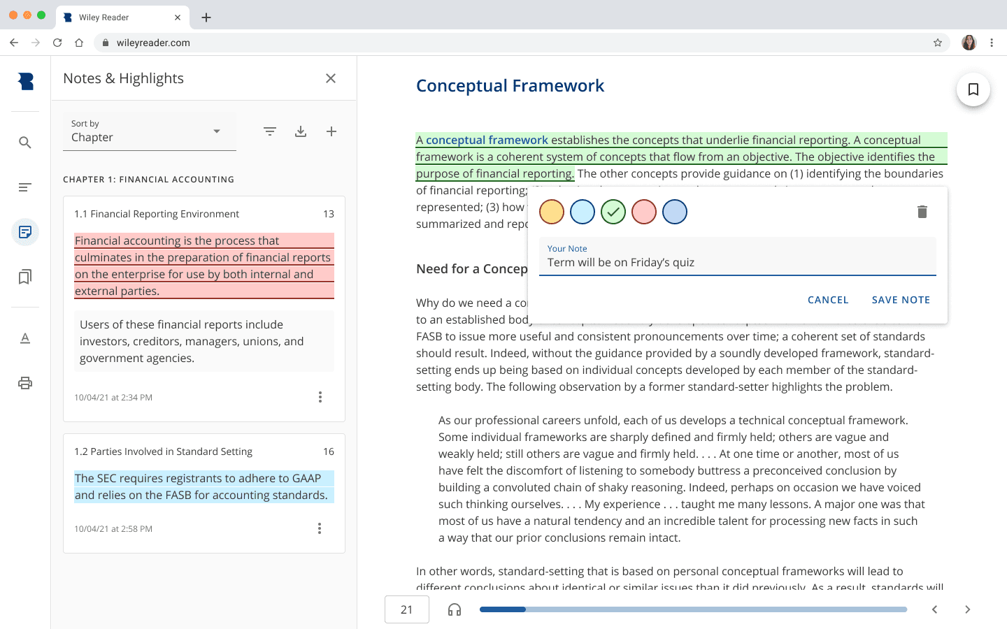This screenshot has height=629, width=1007.
Task: Click the Wiley Reader logo icon
Action: (x=26, y=82)
